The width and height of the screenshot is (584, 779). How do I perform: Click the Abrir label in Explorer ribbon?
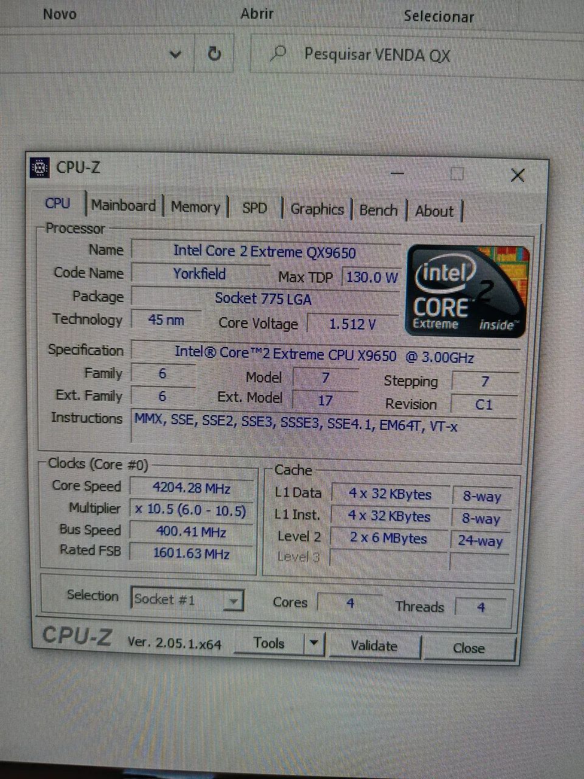click(x=257, y=13)
